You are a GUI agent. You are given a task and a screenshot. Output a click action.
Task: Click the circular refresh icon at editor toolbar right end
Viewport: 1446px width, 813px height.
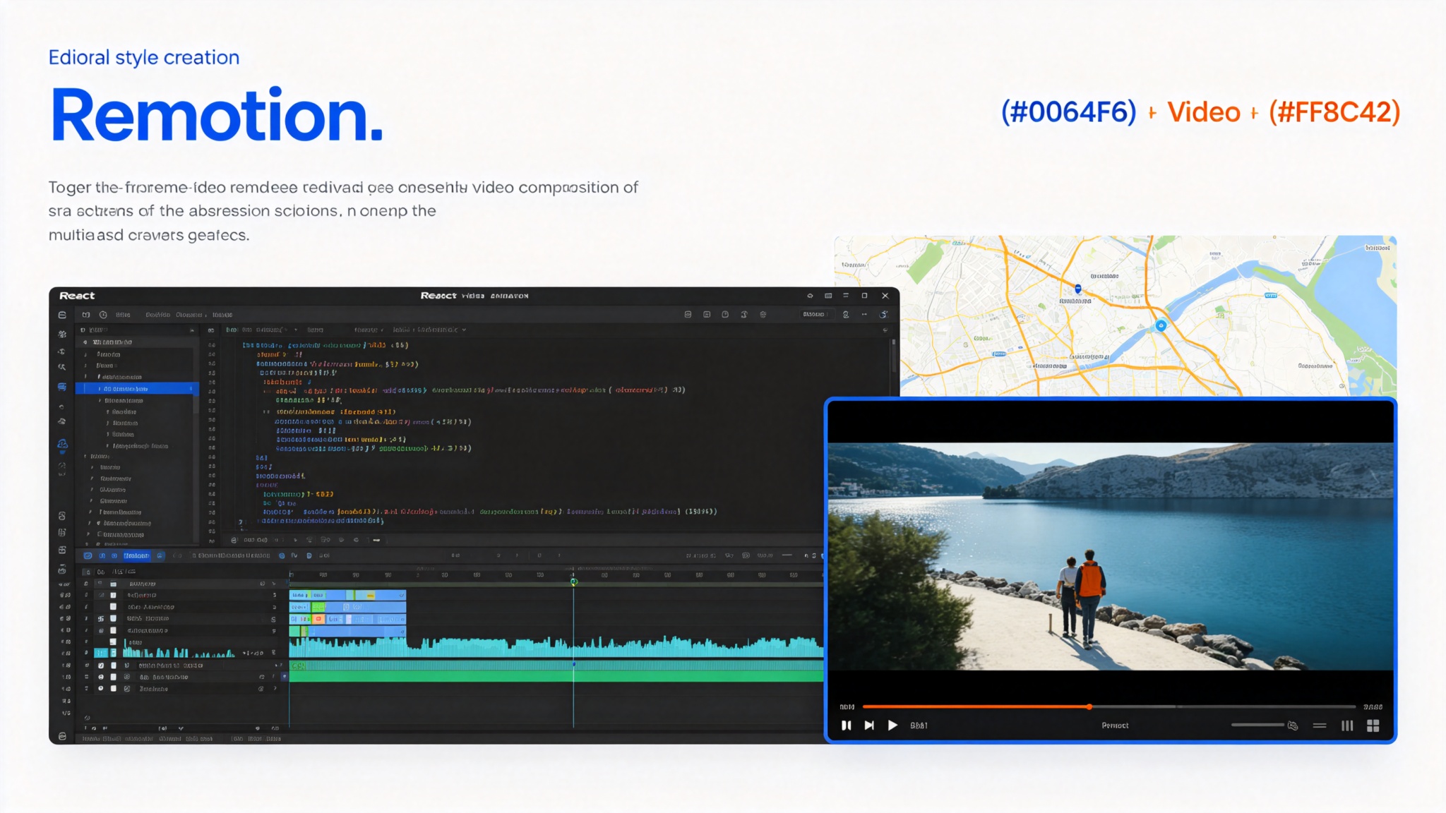[883, 315]
